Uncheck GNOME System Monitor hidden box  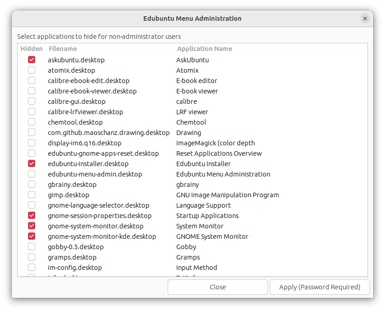[x=32, y=236]
